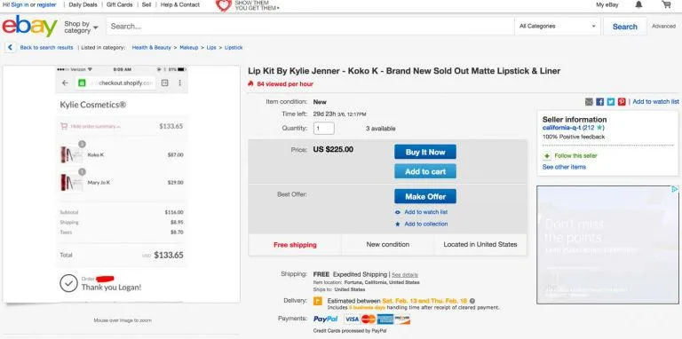Click the back arrow to search results

coord(11,47)
